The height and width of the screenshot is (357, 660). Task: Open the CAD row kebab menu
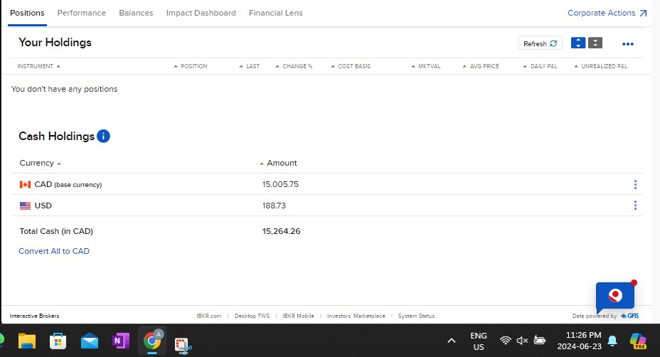point(635,185)
